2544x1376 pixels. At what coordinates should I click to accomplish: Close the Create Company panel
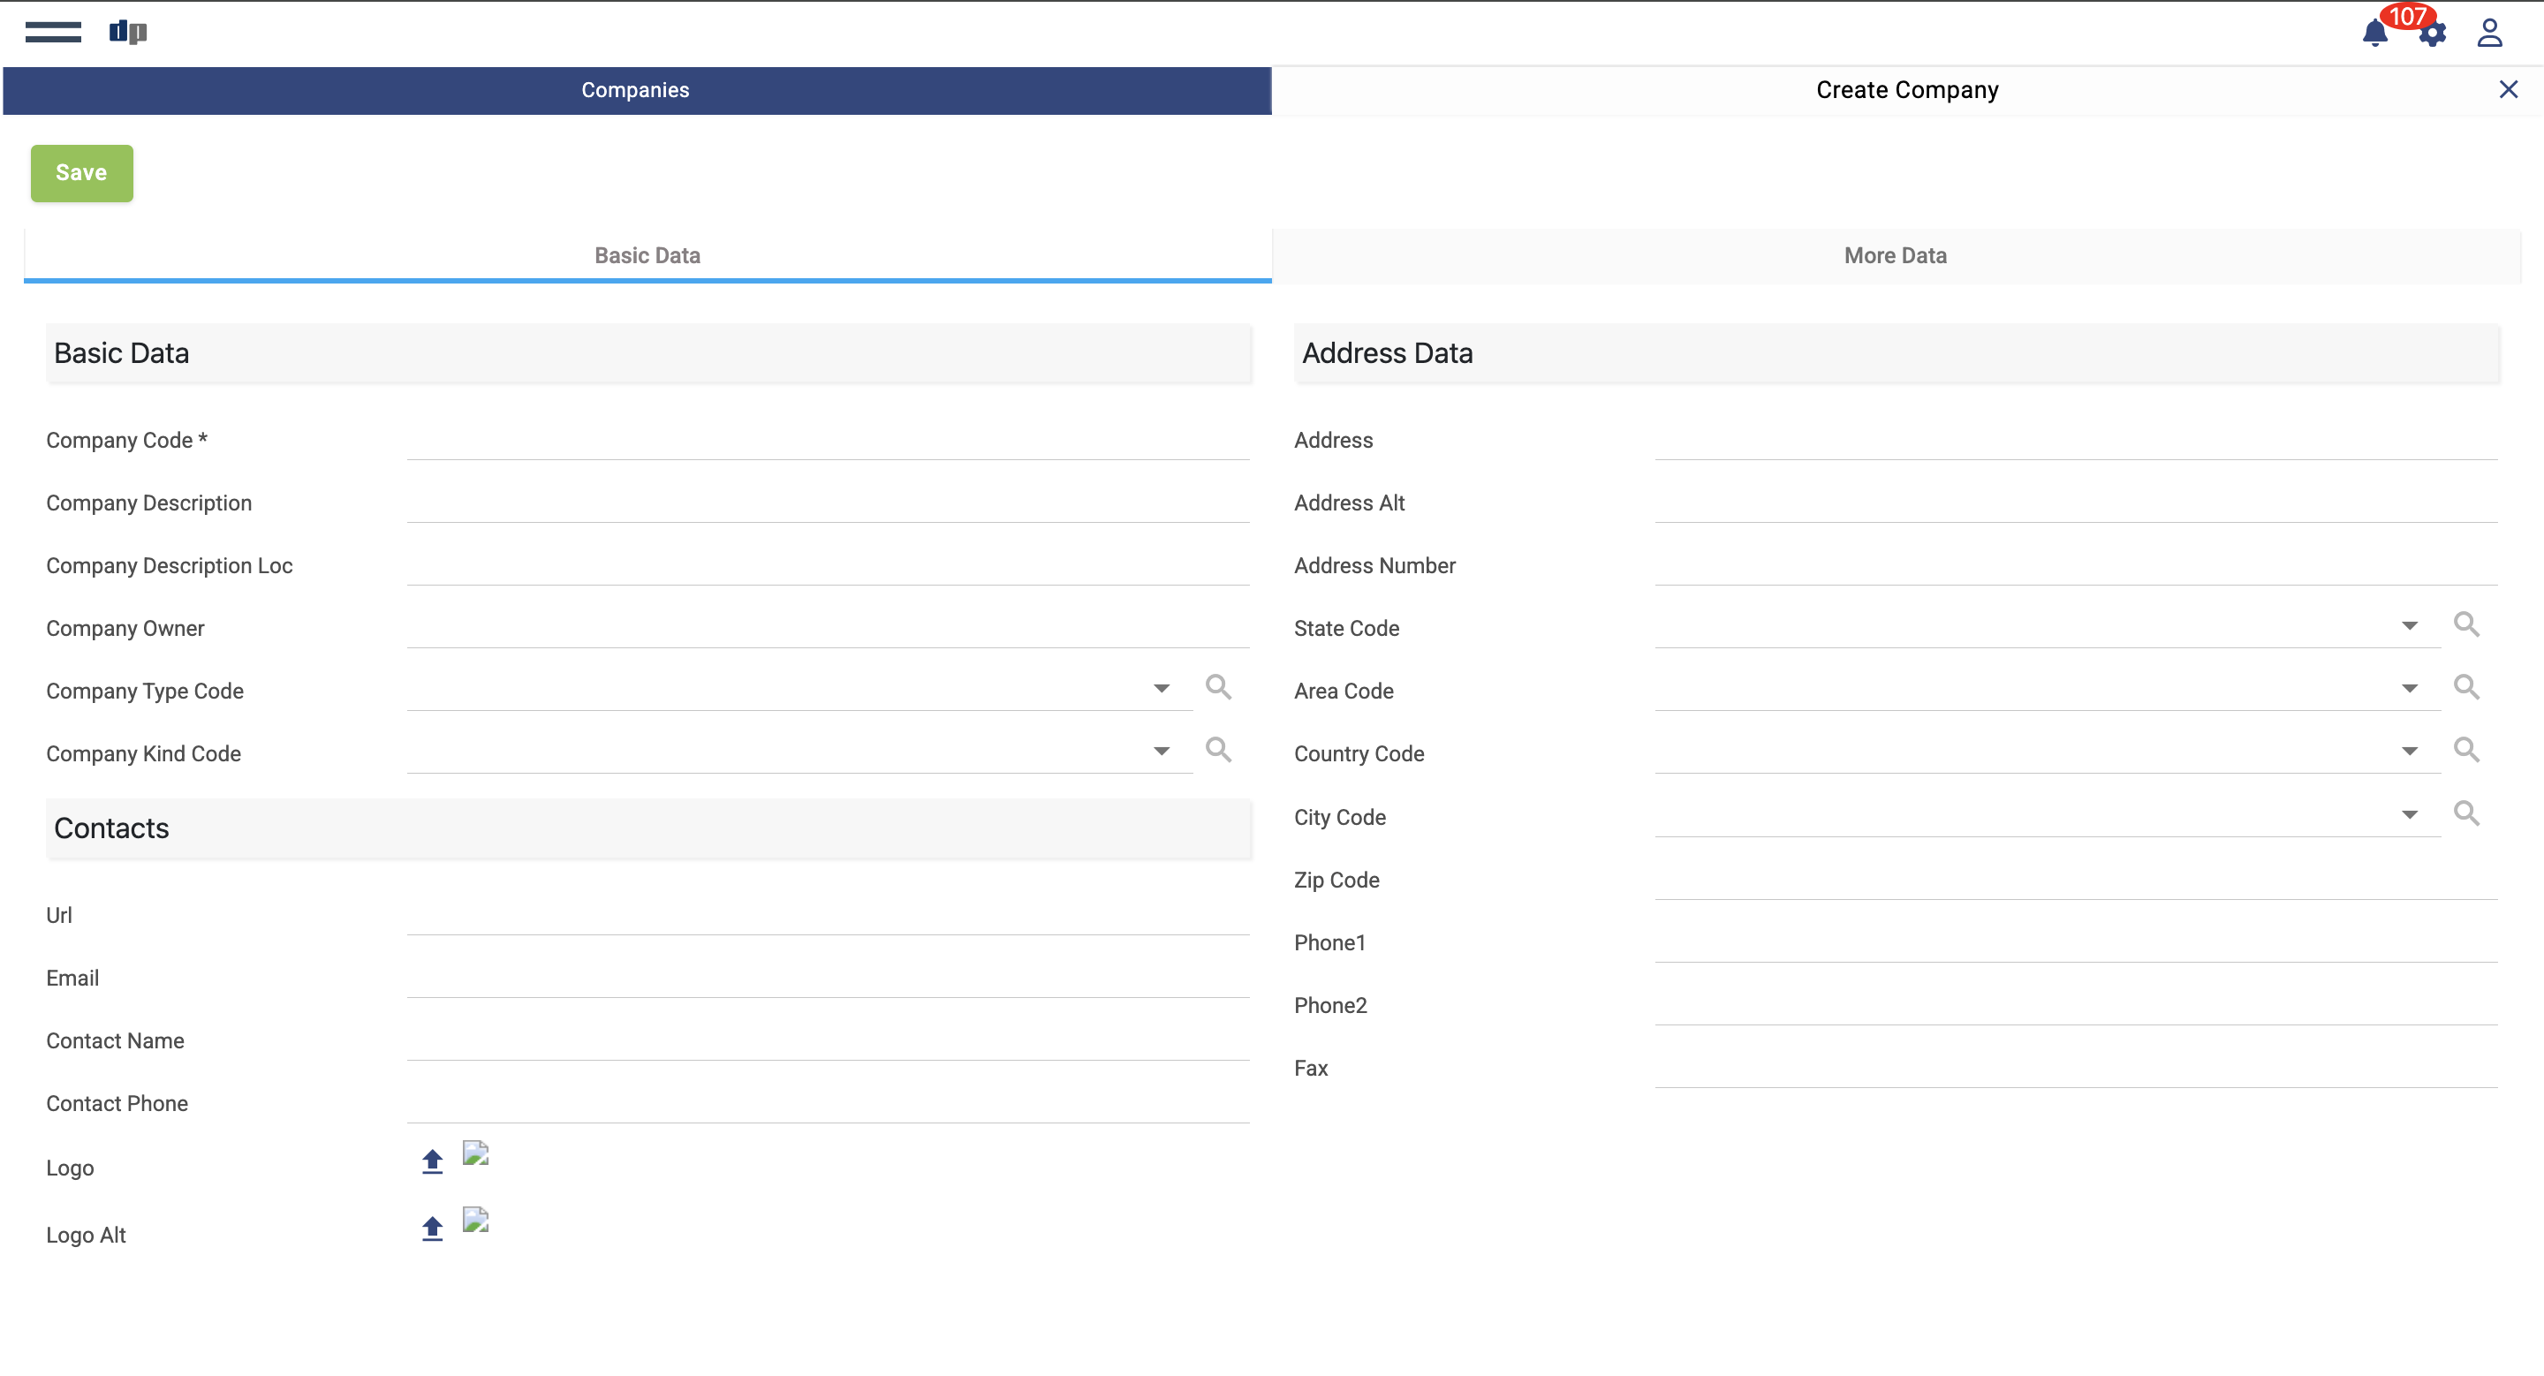point(2508,90)
